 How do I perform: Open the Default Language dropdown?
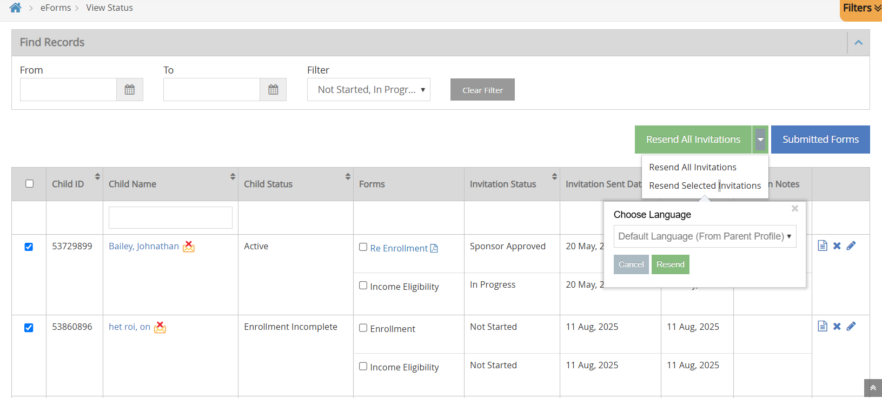pos(705,236)
